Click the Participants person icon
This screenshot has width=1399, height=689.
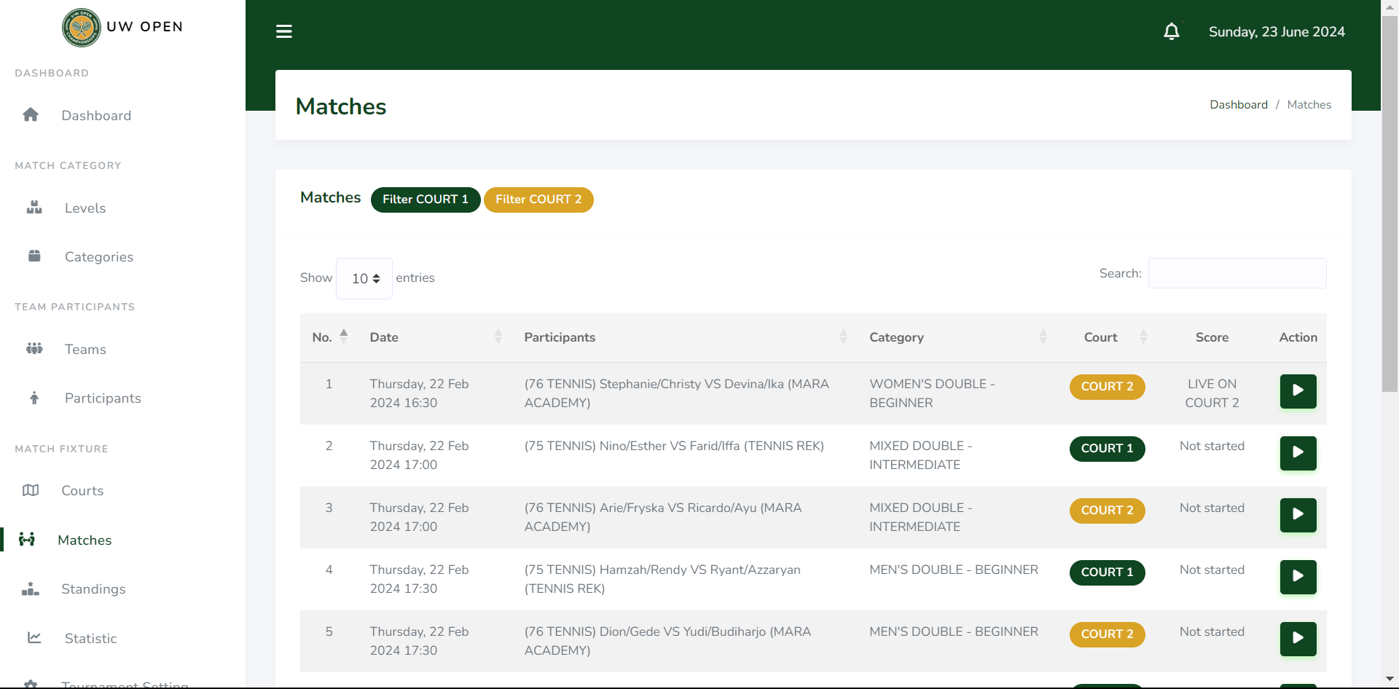34,398
